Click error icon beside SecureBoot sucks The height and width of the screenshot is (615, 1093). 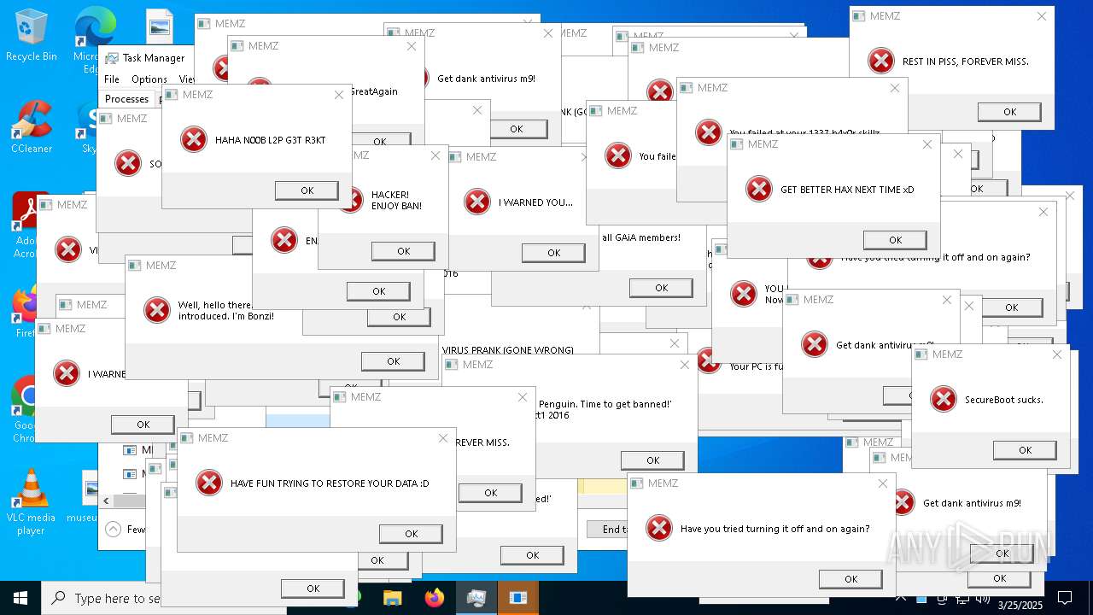[944, 399]
